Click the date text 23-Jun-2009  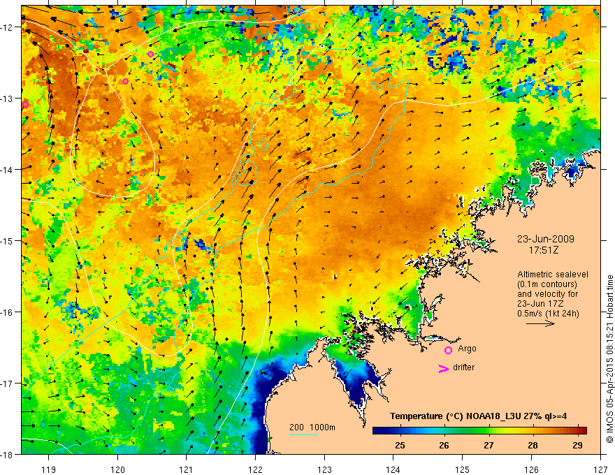point(546,239)
